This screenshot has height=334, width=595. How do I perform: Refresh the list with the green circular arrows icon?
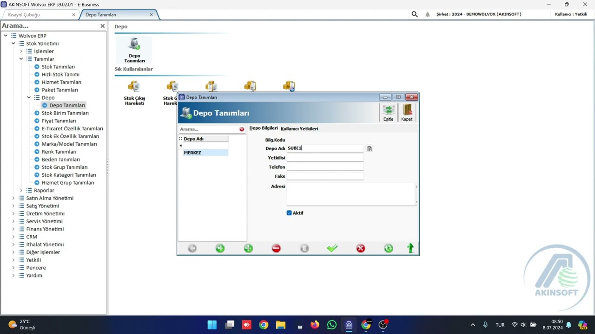tap(389, 248)
